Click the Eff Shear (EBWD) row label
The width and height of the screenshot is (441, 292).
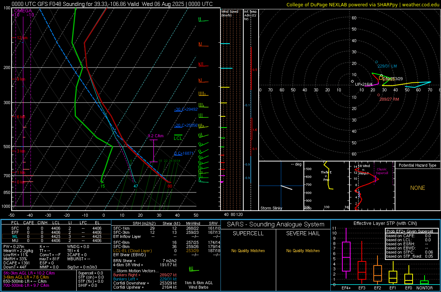[x=130, y=255]
